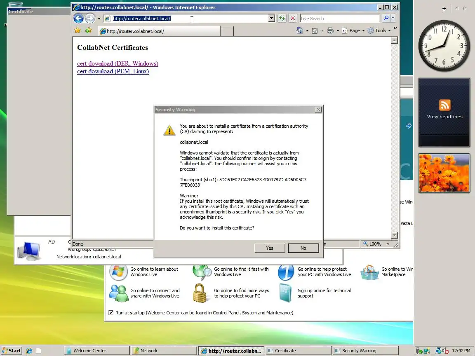Click Windows Marketplace basket icon
The height and width of the screenshot is (356, 475).
tap(369, 272)
